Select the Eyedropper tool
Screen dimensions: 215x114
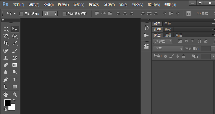click(x=15, y=43)
